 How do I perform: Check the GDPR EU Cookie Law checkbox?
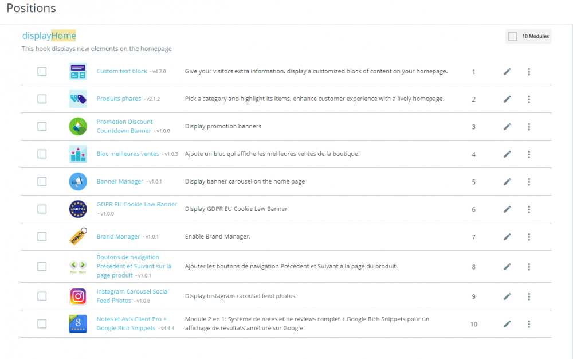[x=42, y=209]
